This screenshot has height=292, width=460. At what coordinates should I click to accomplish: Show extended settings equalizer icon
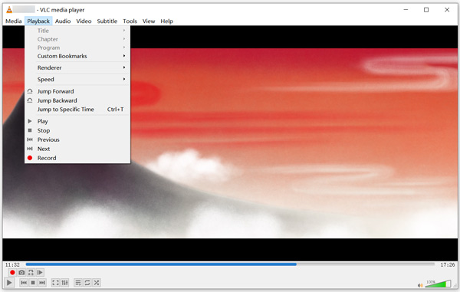tap(65, 283)
